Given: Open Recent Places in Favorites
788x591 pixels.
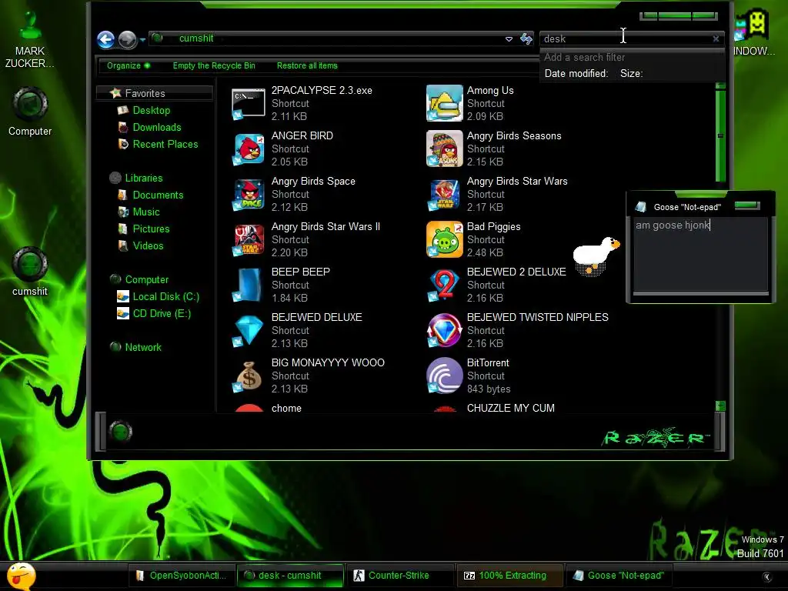Looking at the screenshot, I should 165,144.
